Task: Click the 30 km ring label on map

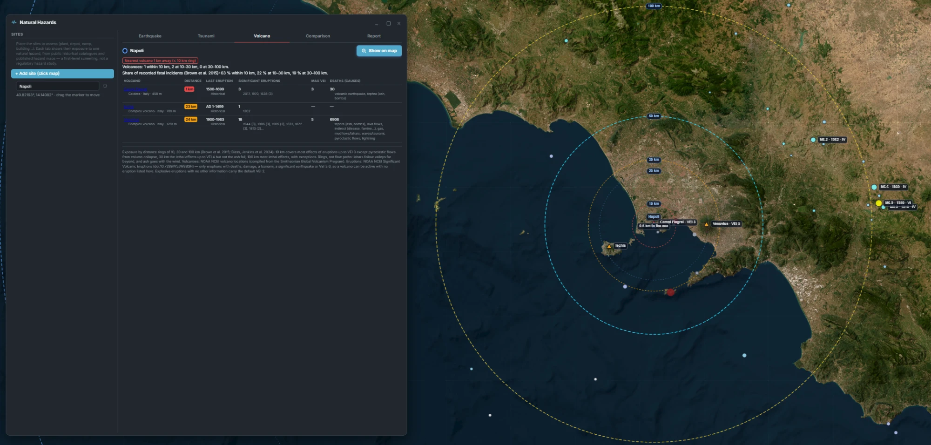Action: [x=654, y=160]
